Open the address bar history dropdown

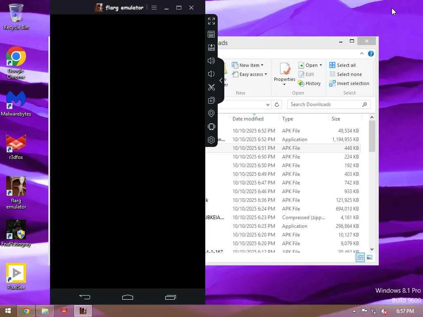click(x=268, y=104)
